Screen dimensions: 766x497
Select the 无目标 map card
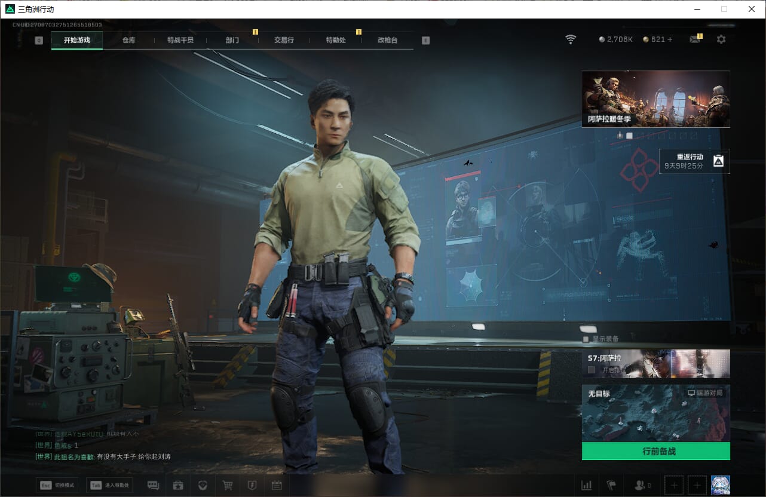pos(656,413)
